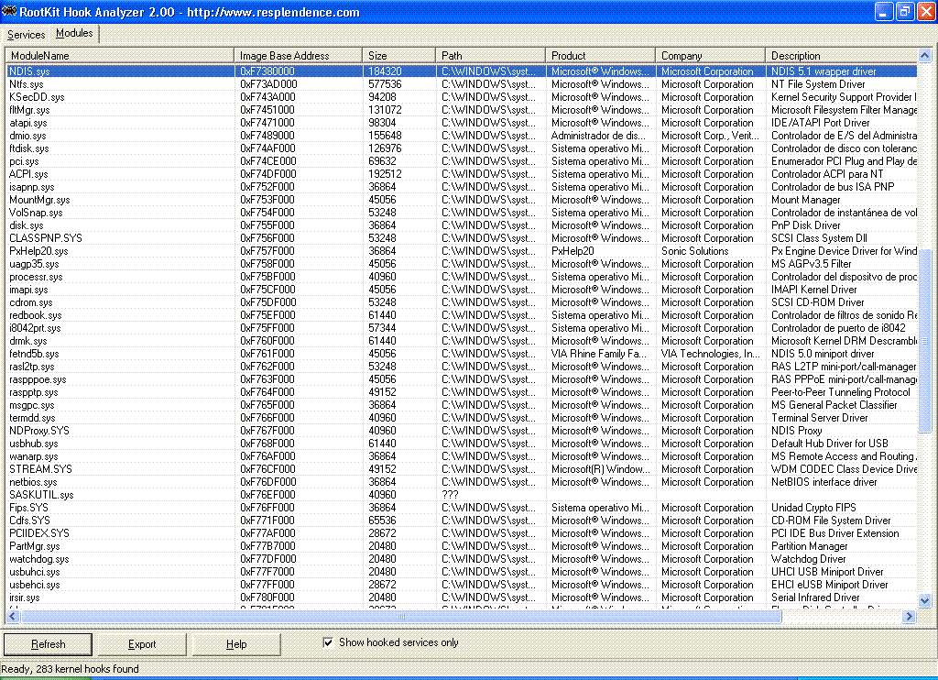Screen dimensions: 938x680
Task: Select the Modules tab
Action: [x=74, y=34]
